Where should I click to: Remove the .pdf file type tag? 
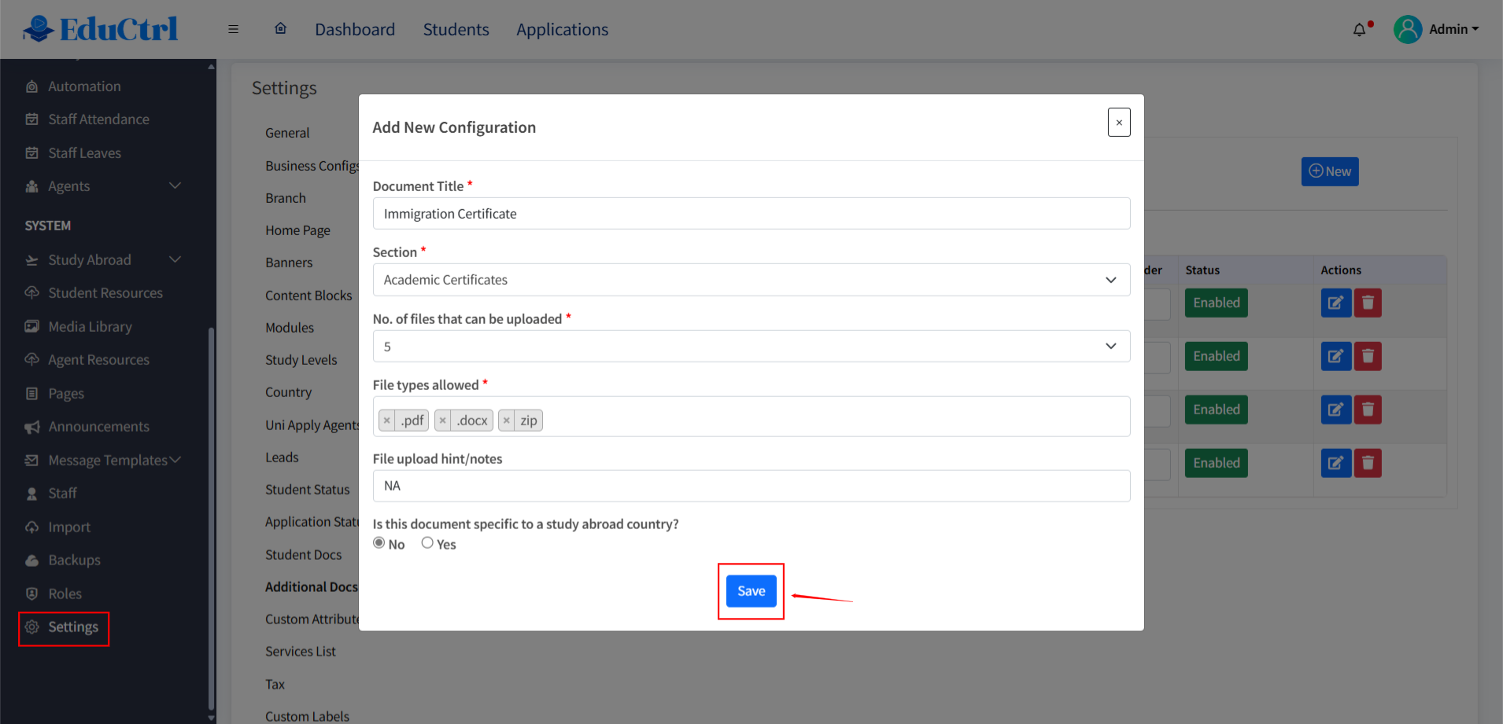click(386, 421)
